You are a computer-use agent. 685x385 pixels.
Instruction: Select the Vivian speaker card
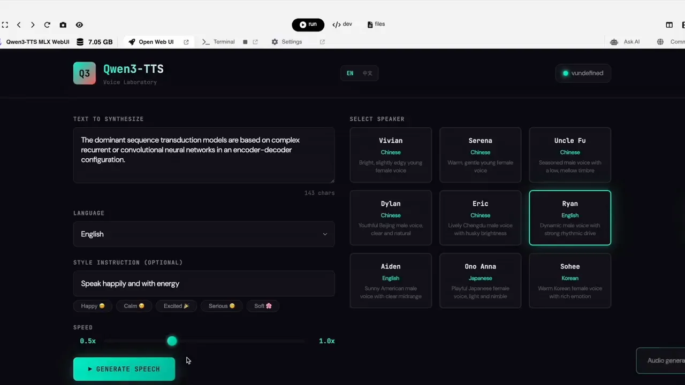pyautogui.click(x=391, y=155)
